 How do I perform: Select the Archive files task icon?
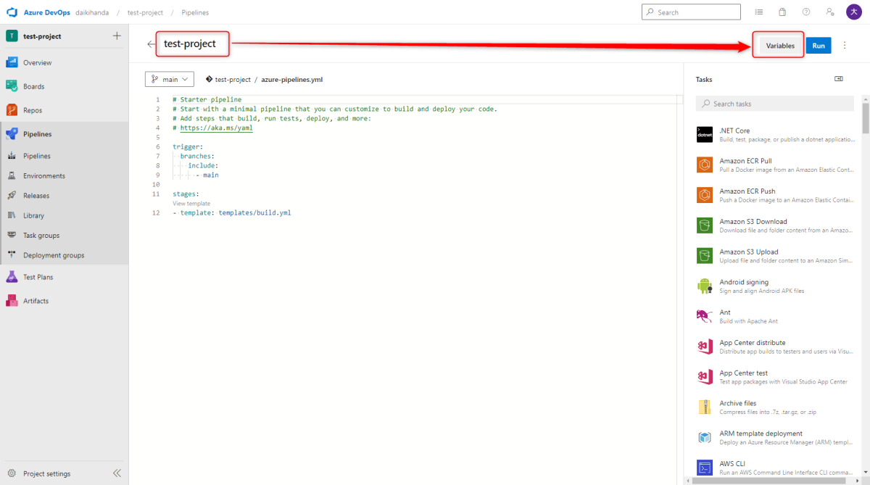click(704, 407)
